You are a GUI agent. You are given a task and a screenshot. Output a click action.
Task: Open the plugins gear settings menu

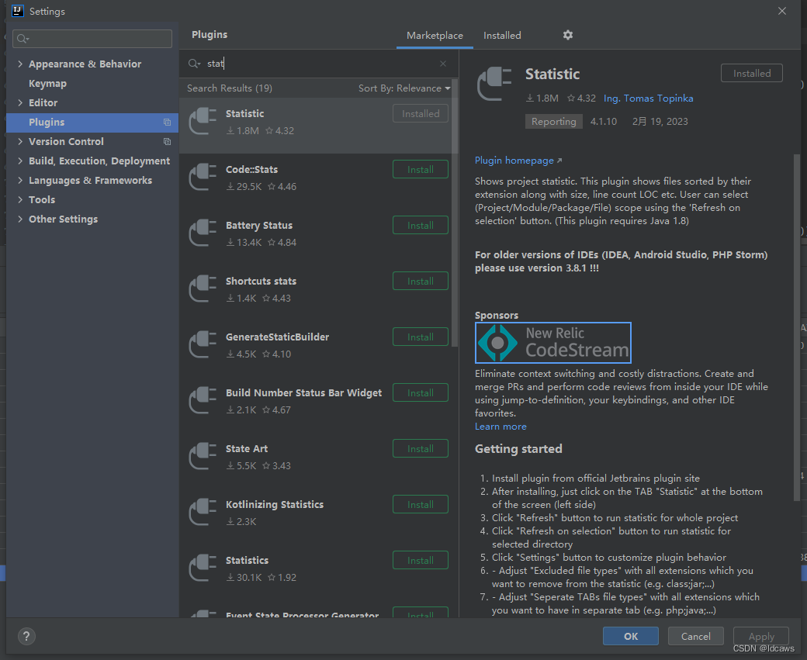pyautogui.click(x=568, y=35)
